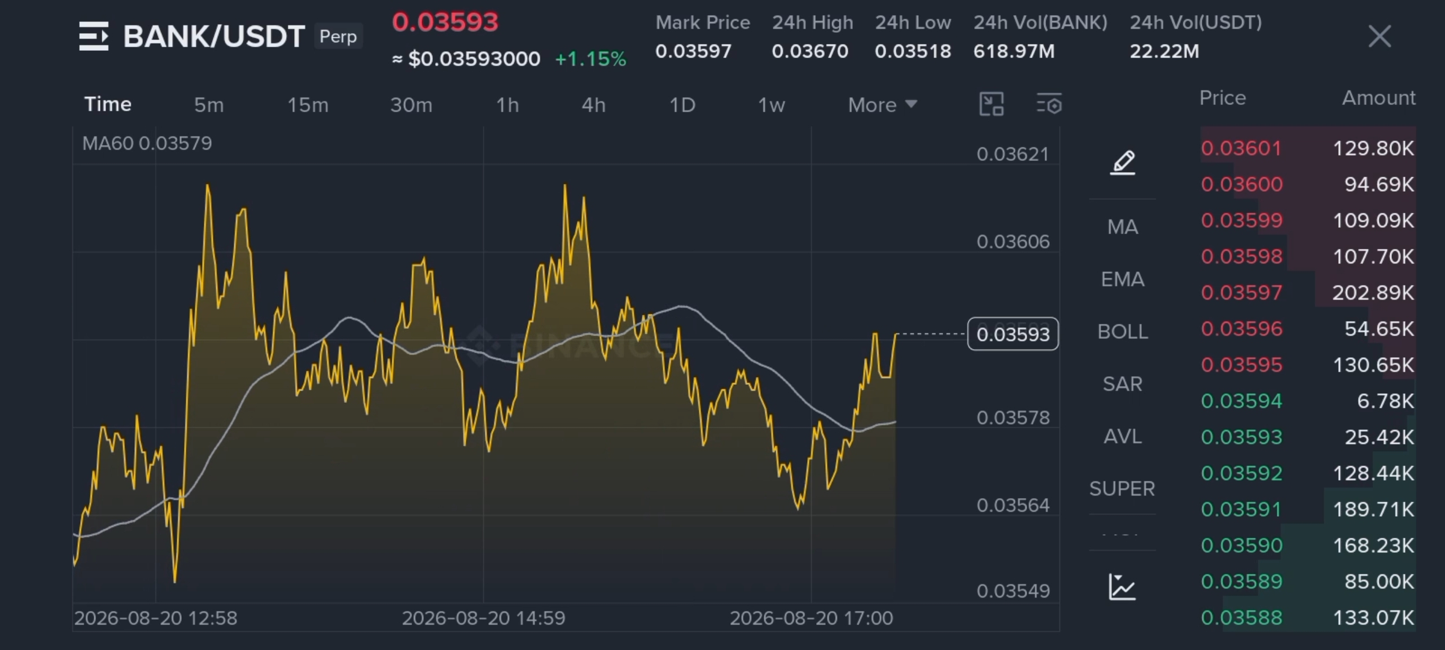
Task: Click the 0.03621 axis price label
Action: (x=1013, y=154)
